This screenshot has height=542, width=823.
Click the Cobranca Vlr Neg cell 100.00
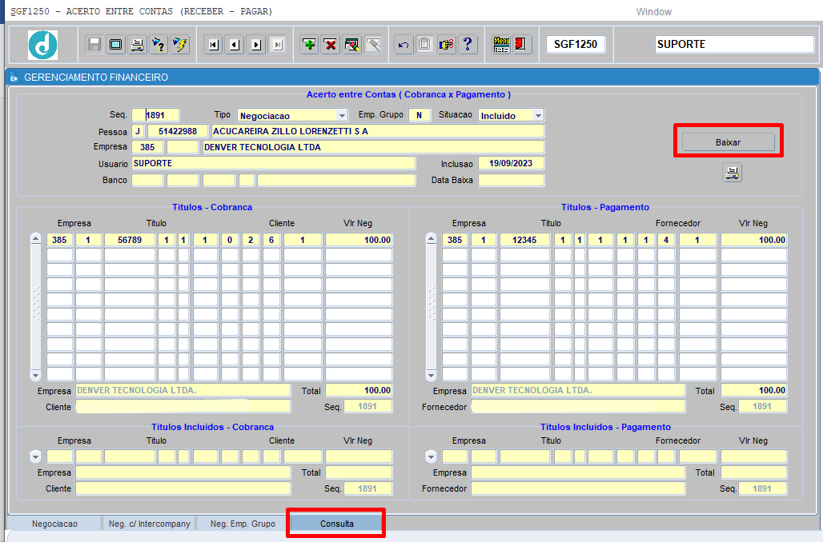pos(359,240)
